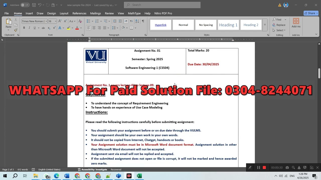Apply the Heading 1 style
Viewport: 321px width, 180px height.
click(228, 25)
